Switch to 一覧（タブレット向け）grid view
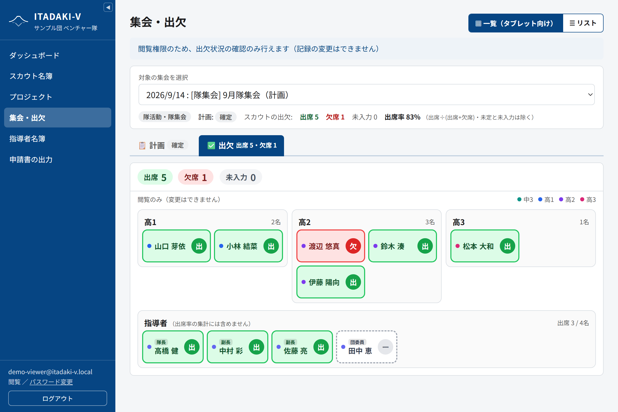 (x=516, y=23)
